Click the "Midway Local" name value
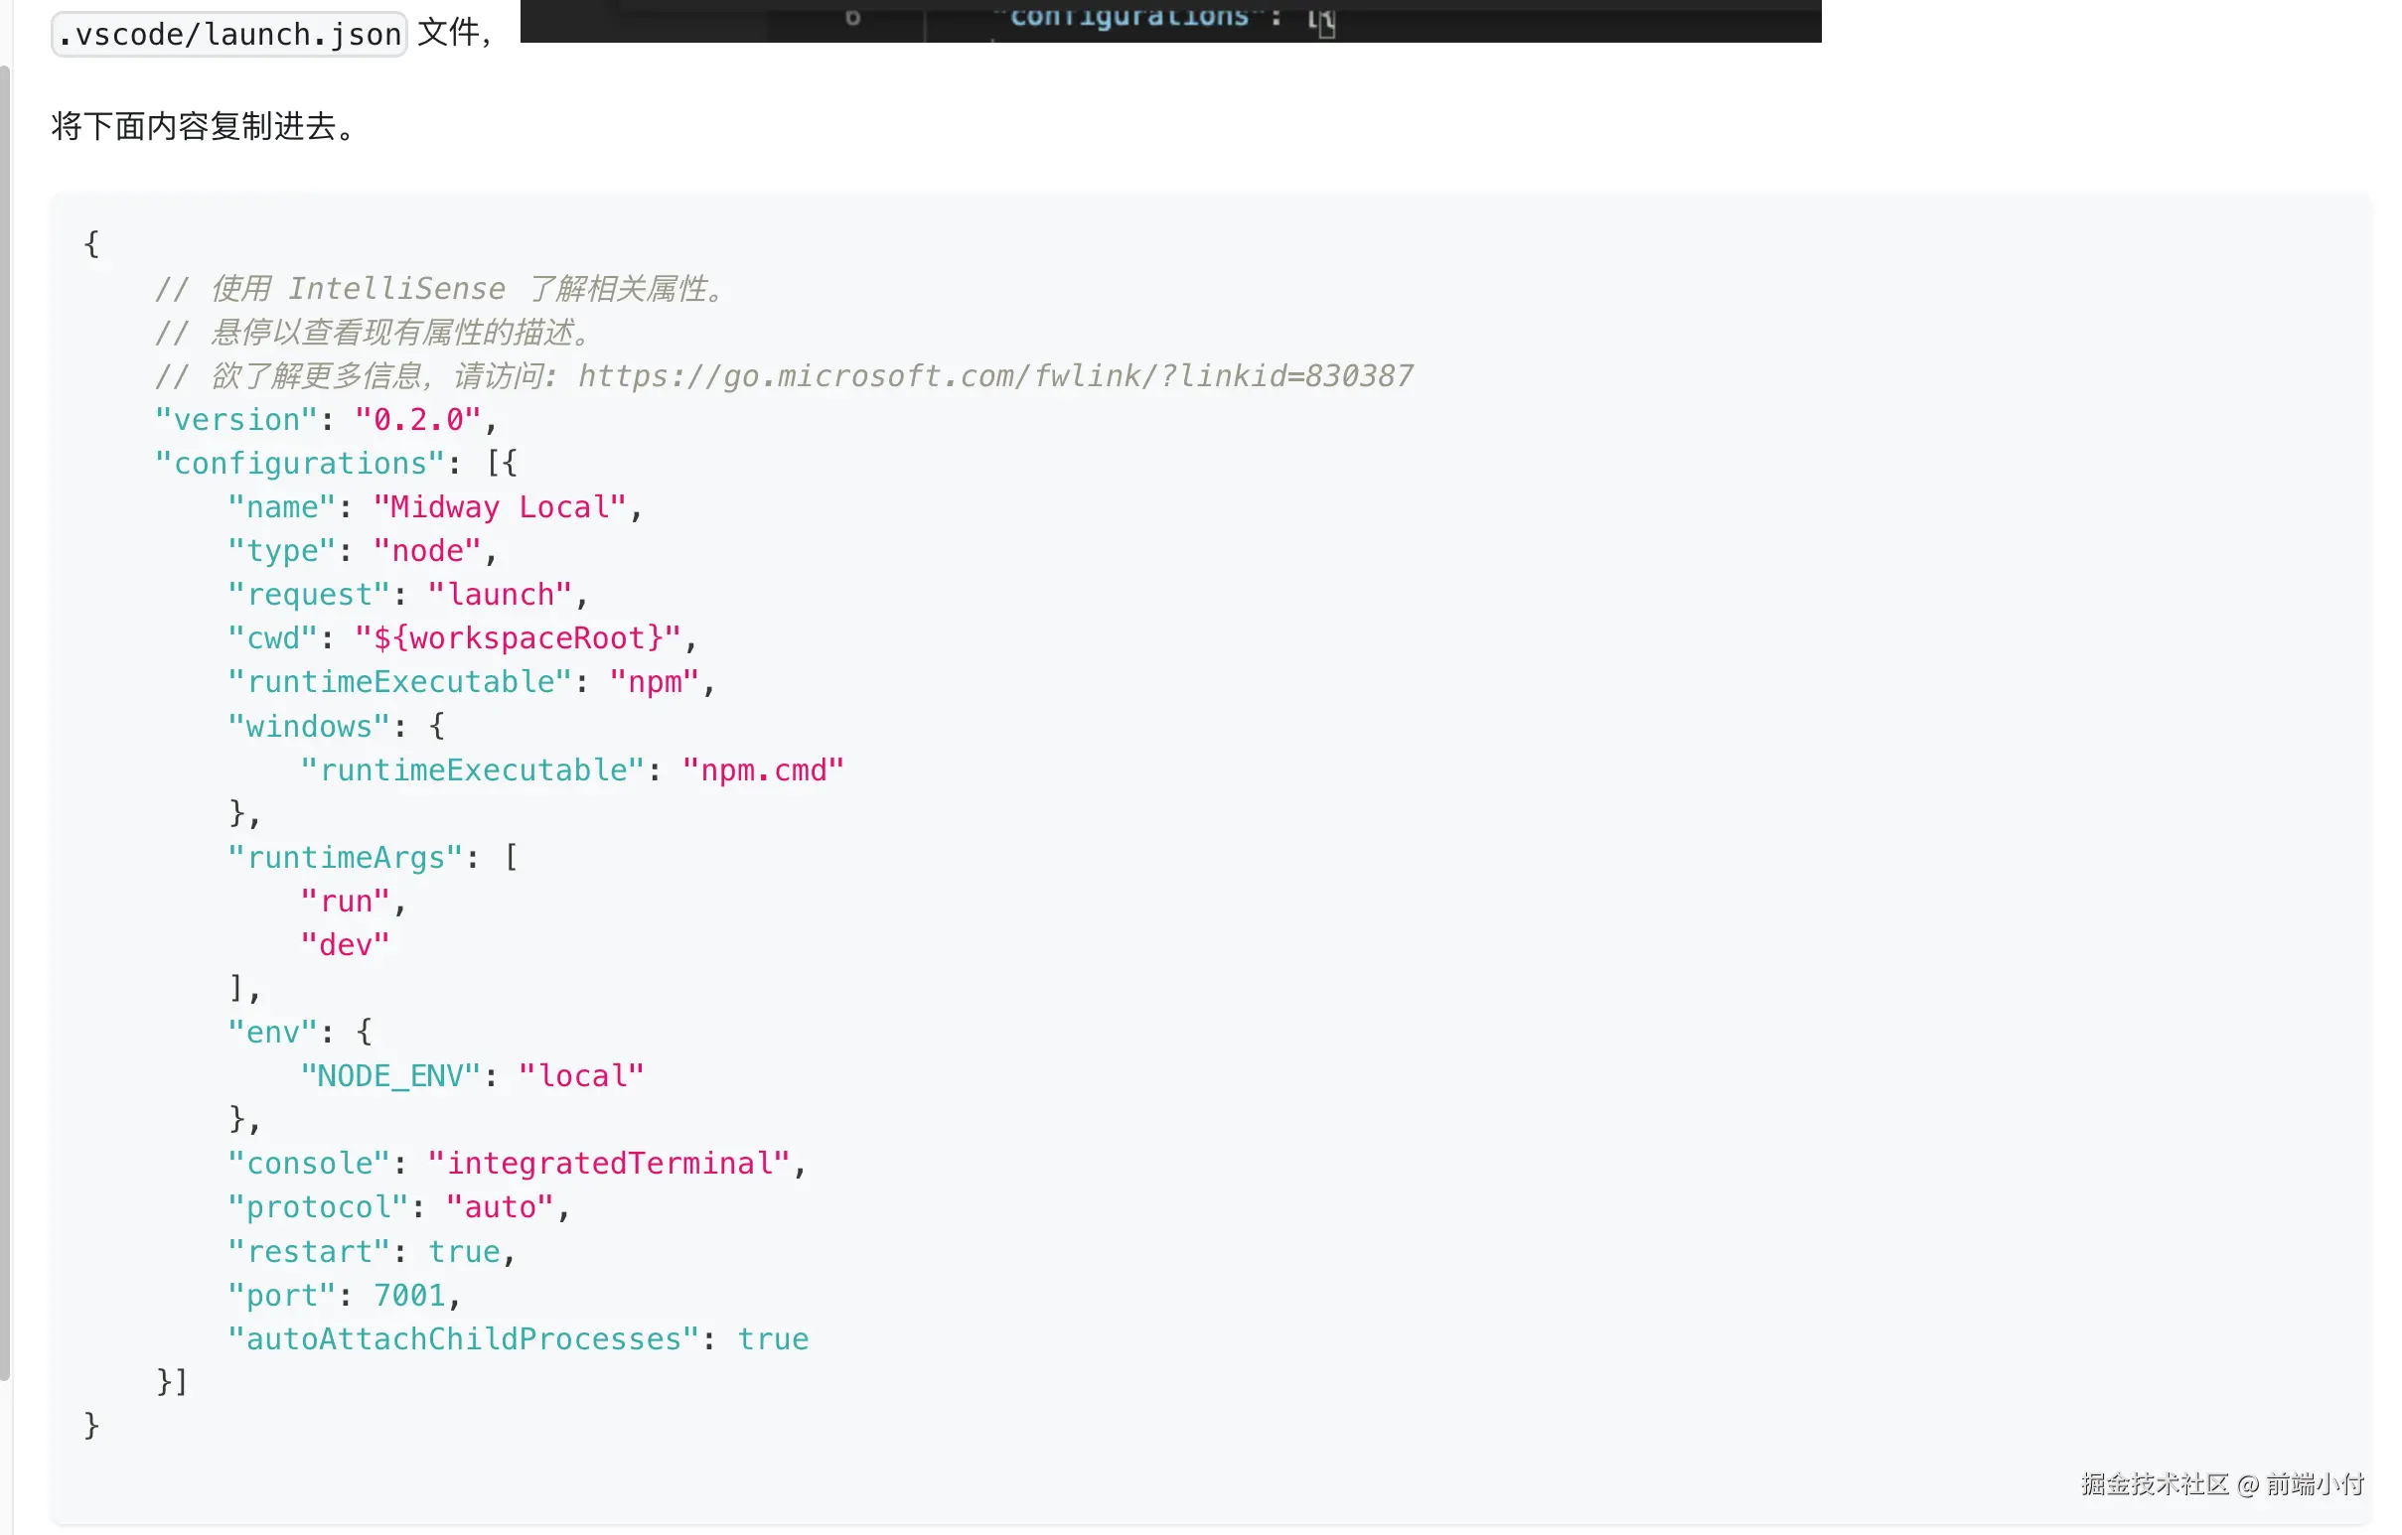2402x1535 pixels. tap(499, 507)
